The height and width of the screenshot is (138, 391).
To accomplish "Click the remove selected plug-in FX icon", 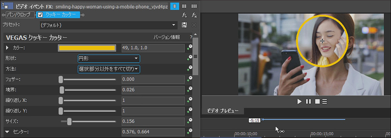I will point(194,15).
